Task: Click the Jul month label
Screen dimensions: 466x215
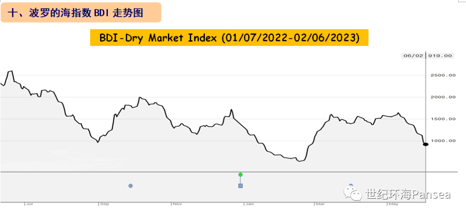Action: point(29,204)
